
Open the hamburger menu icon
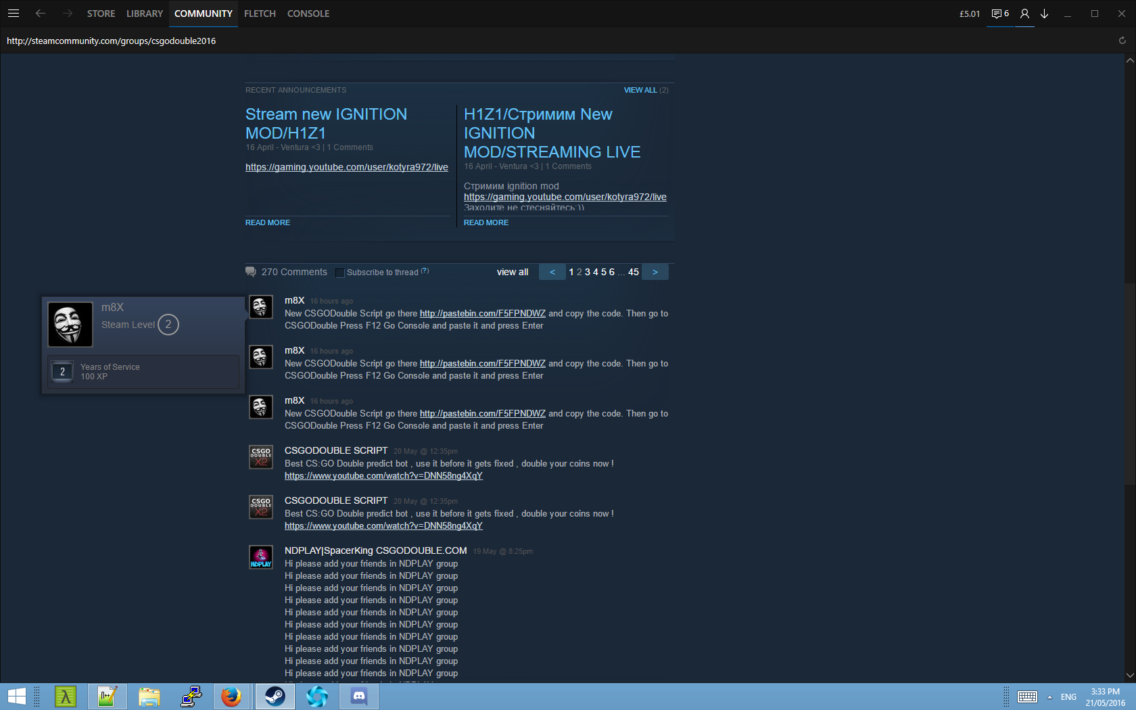[x=14, y=14]
